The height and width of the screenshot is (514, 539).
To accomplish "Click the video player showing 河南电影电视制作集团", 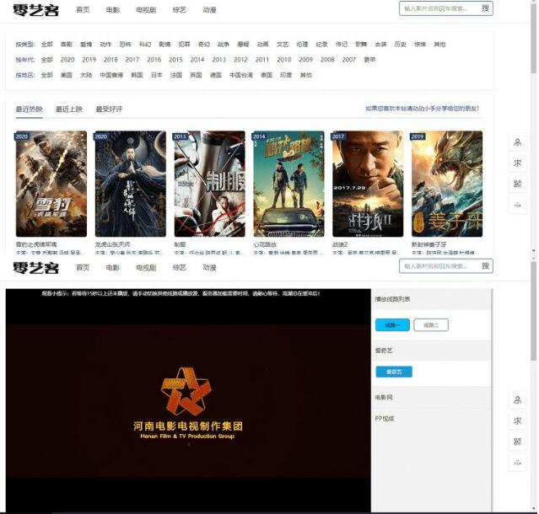I will [x=188, y=400].
